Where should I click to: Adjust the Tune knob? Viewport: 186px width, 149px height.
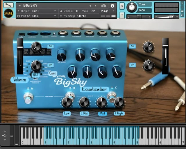pos(132,7)
